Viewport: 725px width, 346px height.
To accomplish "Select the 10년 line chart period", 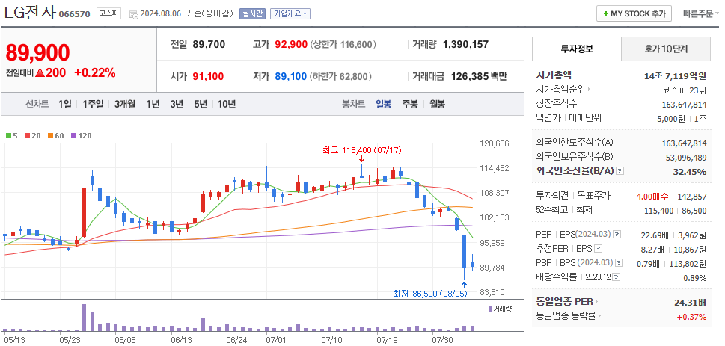I will (227, 105).
